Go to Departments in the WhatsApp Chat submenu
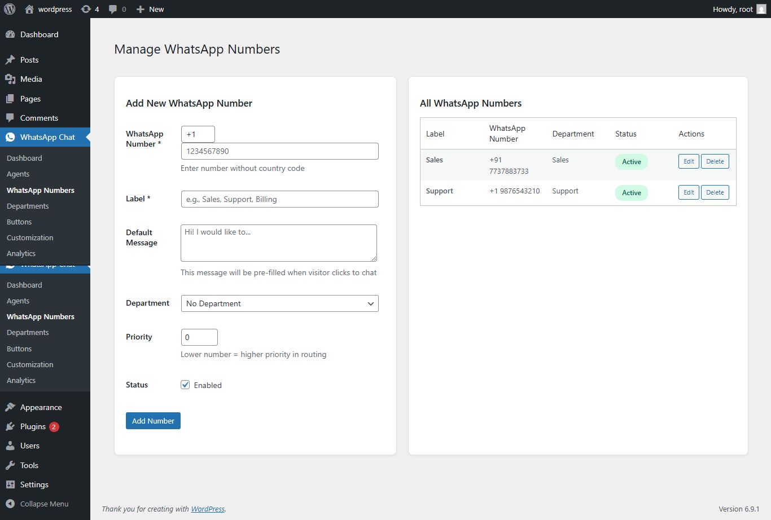Image resolution: width=771 pixels, height=520 pixels. pos(28,206)
